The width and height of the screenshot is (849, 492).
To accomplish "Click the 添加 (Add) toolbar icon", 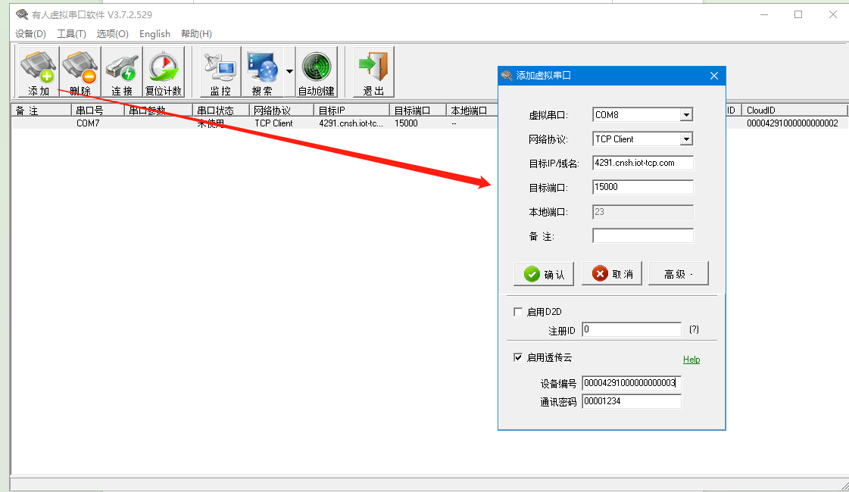I will (x=39, y=72).
